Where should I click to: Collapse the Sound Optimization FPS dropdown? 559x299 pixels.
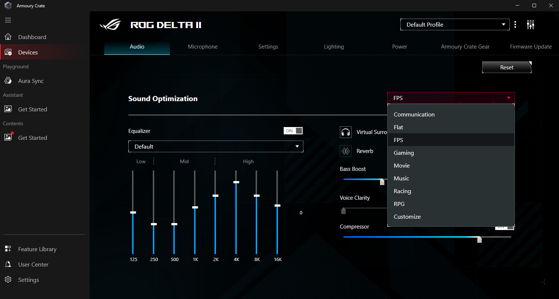tap(451, 98)
